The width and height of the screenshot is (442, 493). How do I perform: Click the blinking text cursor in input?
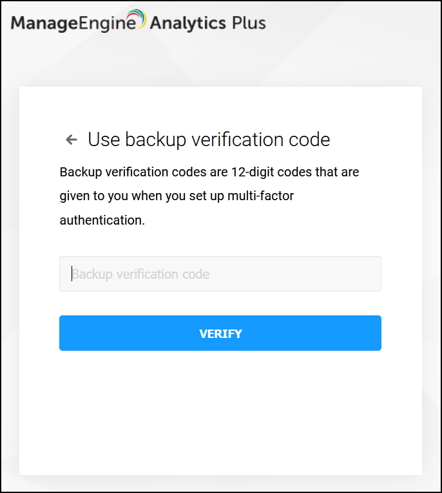pos(72,274)
